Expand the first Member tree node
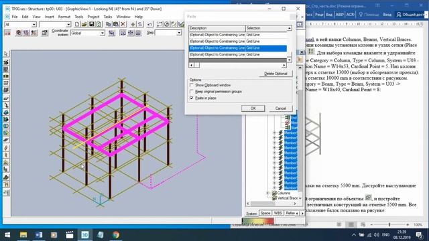Viewport: 429px width, 241px height. coord(274,133)
